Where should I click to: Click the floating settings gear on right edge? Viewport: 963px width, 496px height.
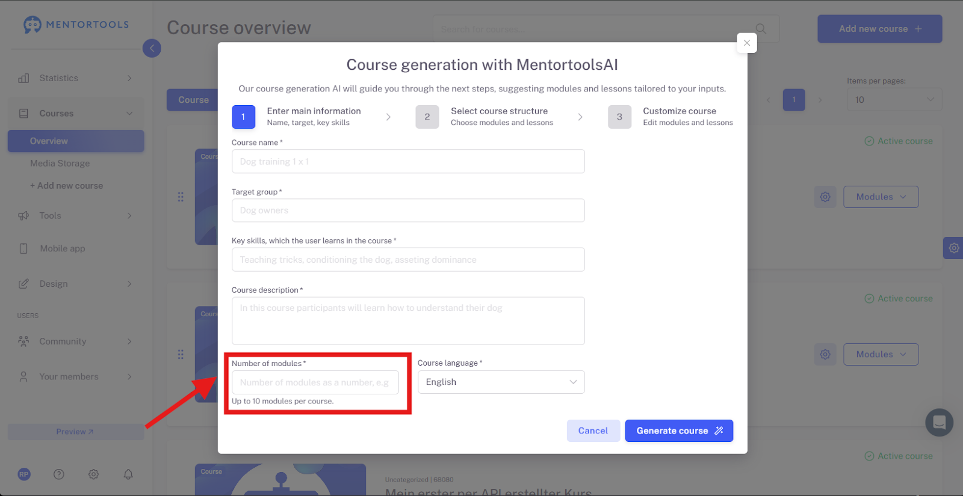click(953, 248)
